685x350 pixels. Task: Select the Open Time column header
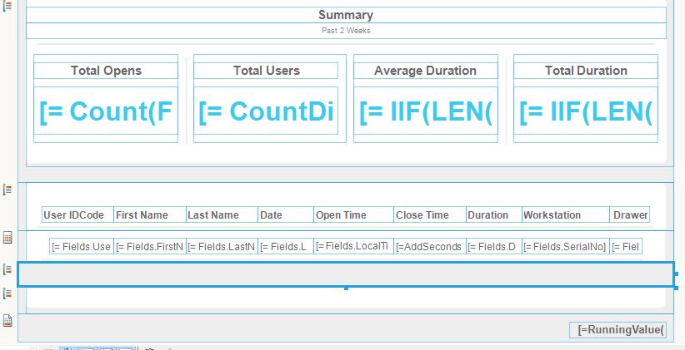coord(353,214)
